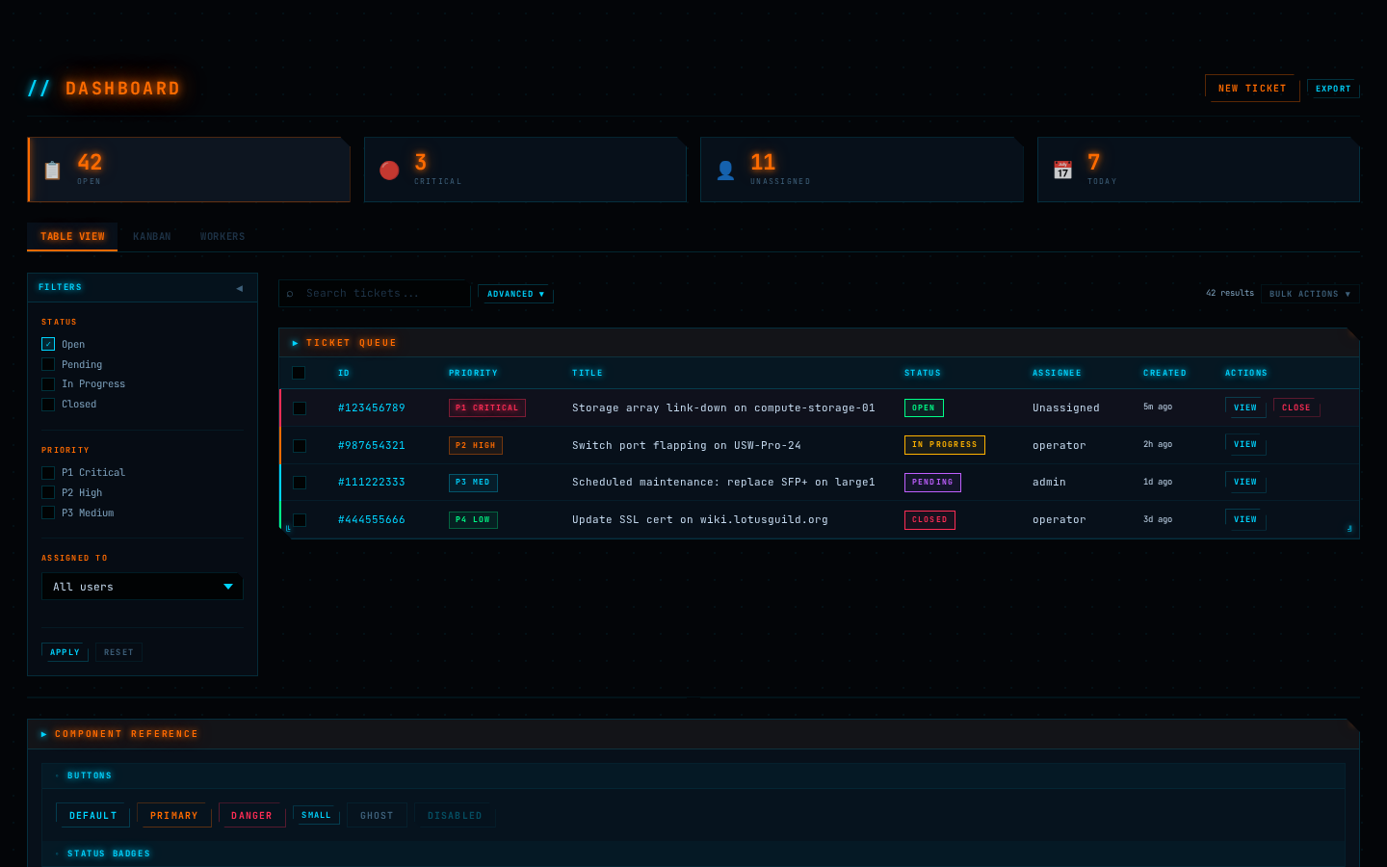Open ticket ID #111222333 link
Image resolution: width=1387 pixels, height=867 pixels.
point(372,483)
